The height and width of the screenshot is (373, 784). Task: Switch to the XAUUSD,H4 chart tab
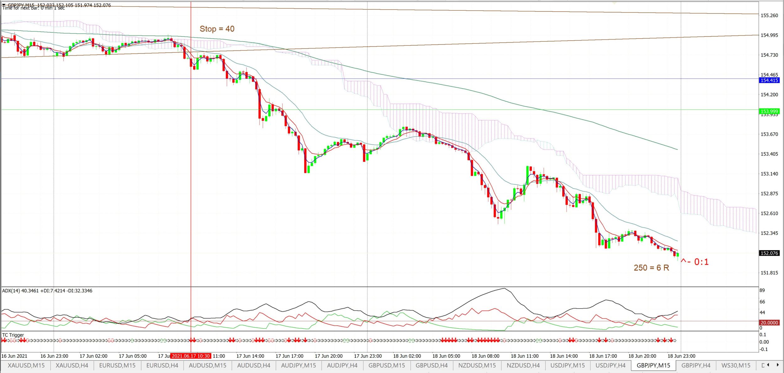72,365
